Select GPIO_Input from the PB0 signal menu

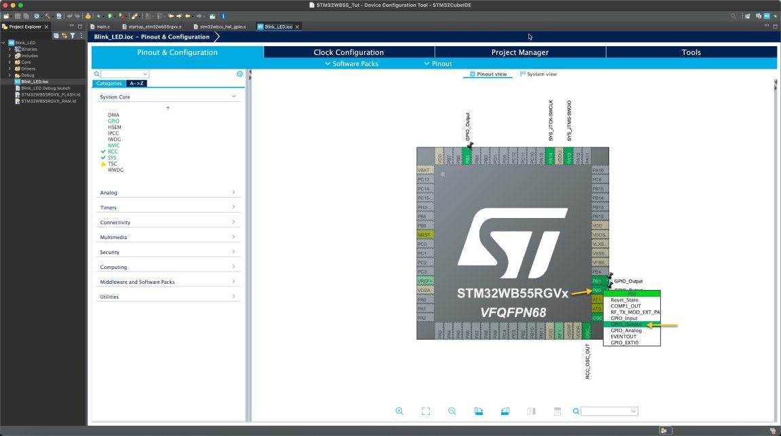[623, 318]
